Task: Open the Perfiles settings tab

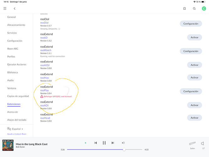Action: [11, 57]
